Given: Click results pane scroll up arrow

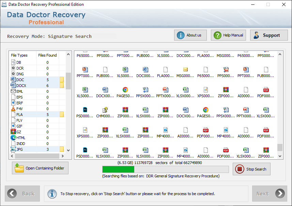Looking at the screenshot, I should pos(280,54).
